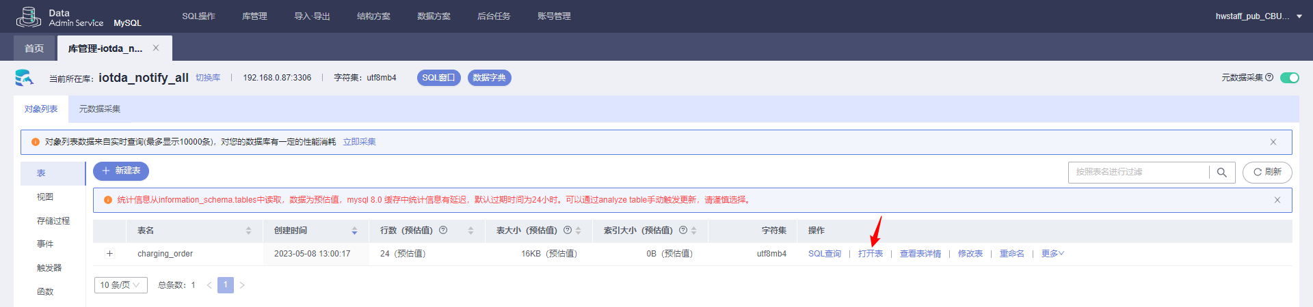Click the help icon next to 元数据采集 toggle
This screenshot has height=307, width=1313.
point(1269,77)
